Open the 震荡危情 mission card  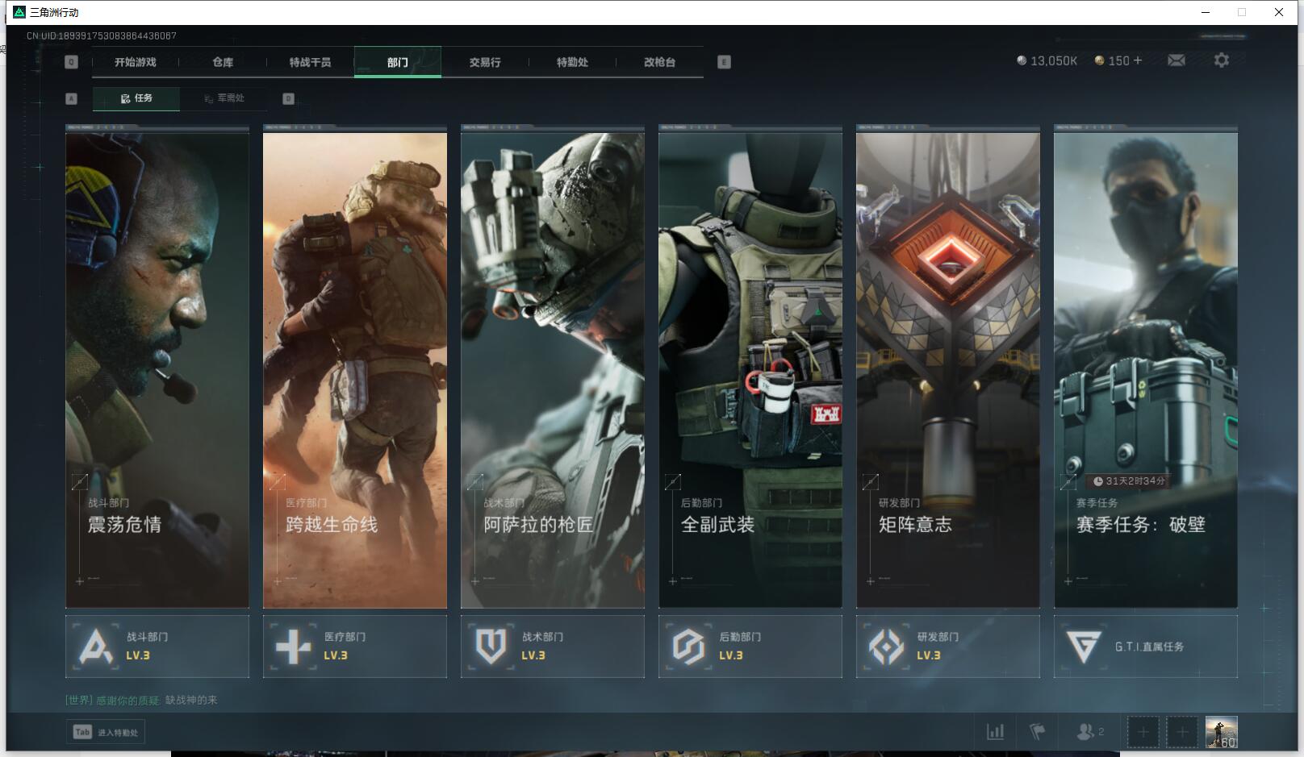pos(157,369)
